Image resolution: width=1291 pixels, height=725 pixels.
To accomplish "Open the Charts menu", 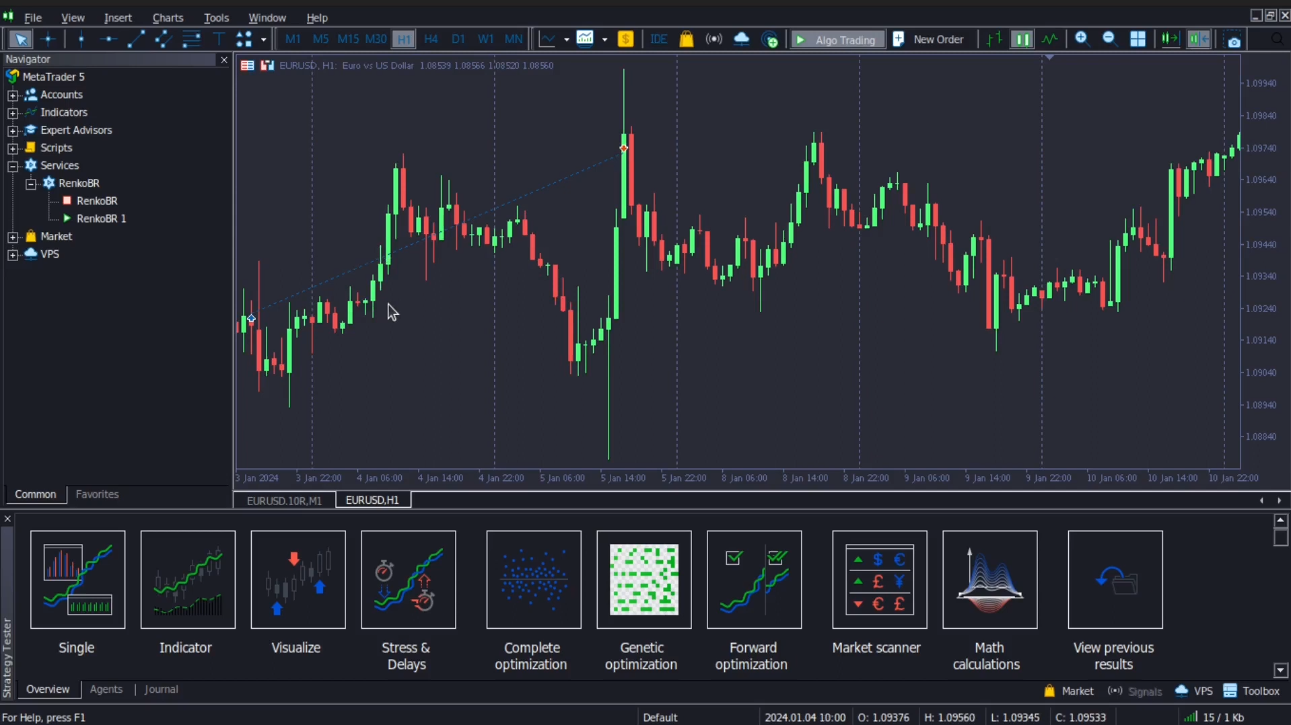I will pyautogui.click(x=168, y=17).
